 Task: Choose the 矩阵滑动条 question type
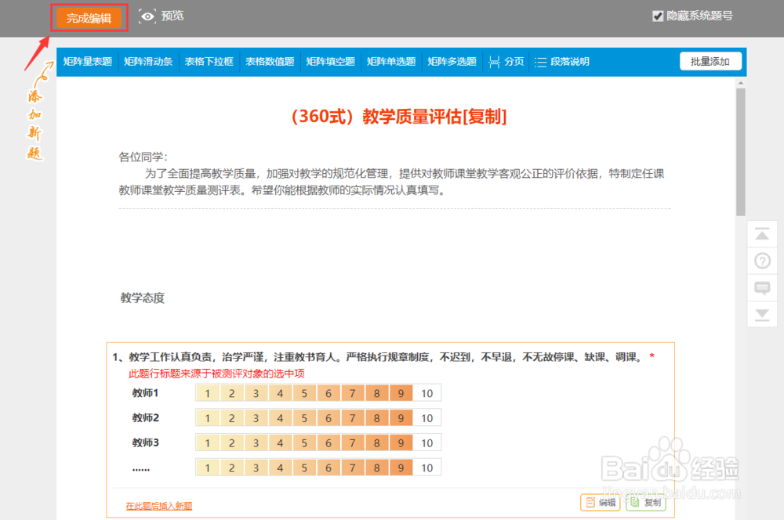coord(148,61)
